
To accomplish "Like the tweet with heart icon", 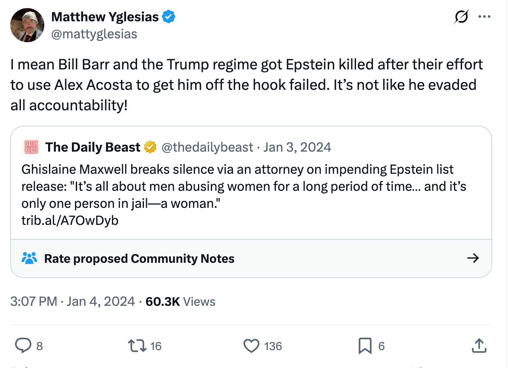I will pos(251,346).
